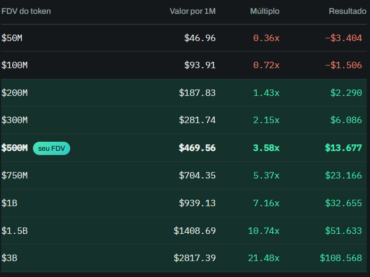The image size is (370, 277).
Task: Select the $1.5B FDV row label
Action: tap(14, 231)
